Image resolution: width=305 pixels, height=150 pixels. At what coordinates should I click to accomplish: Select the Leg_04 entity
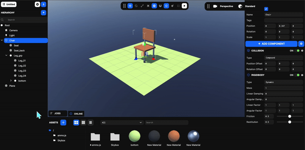click(22, 76)
